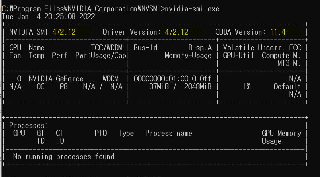Click the Processes: section label
This screenshot has width=320, height=177.
pos(29,125)
